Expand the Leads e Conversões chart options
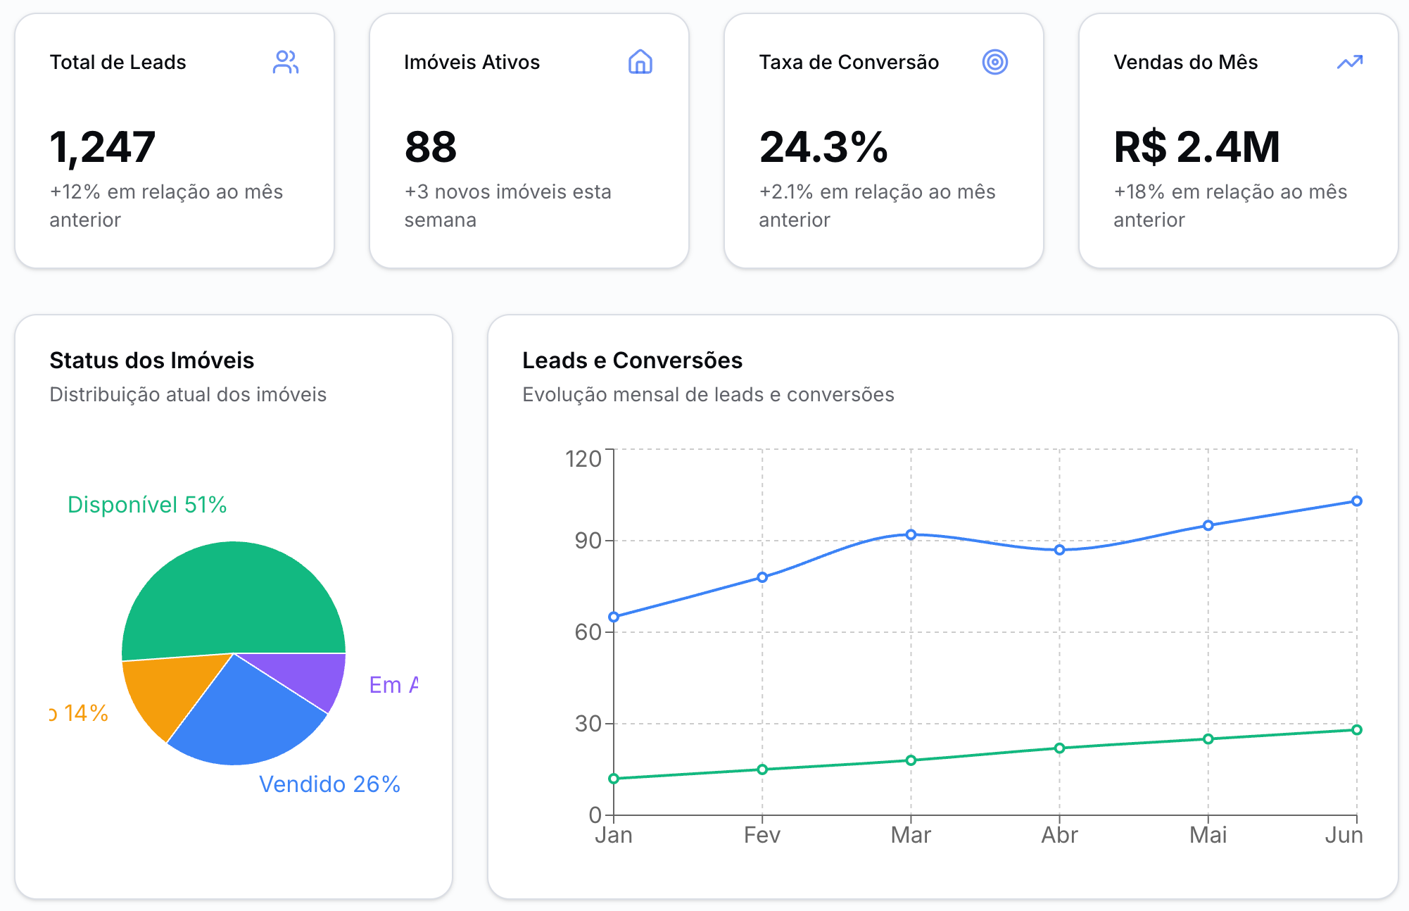Image resolution: width=1409 pixels, height=911 pixels. [632, 360]
